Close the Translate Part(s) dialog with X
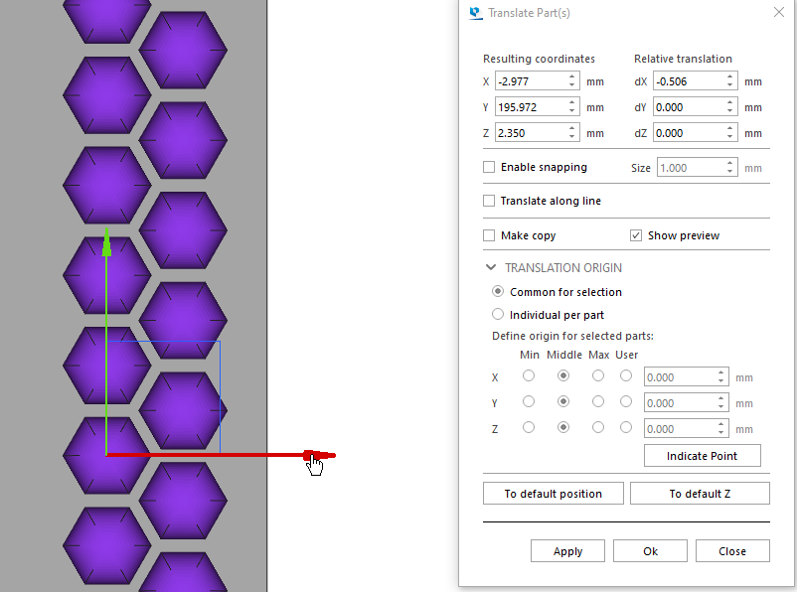Screen dimensions: 797x592 click(x=778, y=13)
